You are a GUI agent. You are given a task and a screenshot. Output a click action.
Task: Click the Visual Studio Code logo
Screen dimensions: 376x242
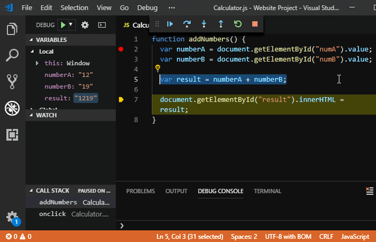pyautogui.click(x=9, y=8)
